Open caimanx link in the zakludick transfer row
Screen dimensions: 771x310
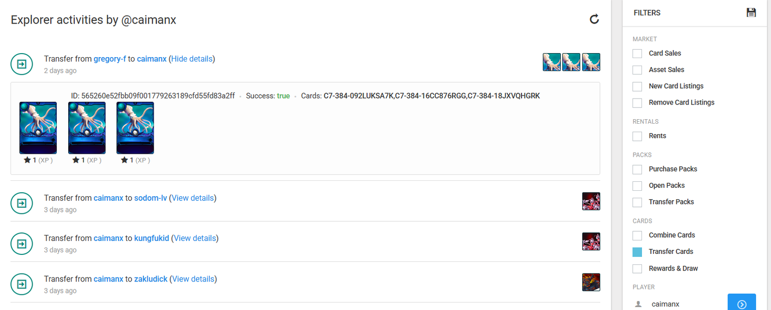(108, 278)
